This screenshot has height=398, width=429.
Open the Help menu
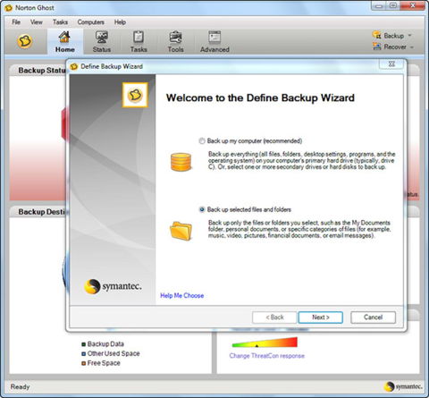pyautogui.click(x=120, y=22)
